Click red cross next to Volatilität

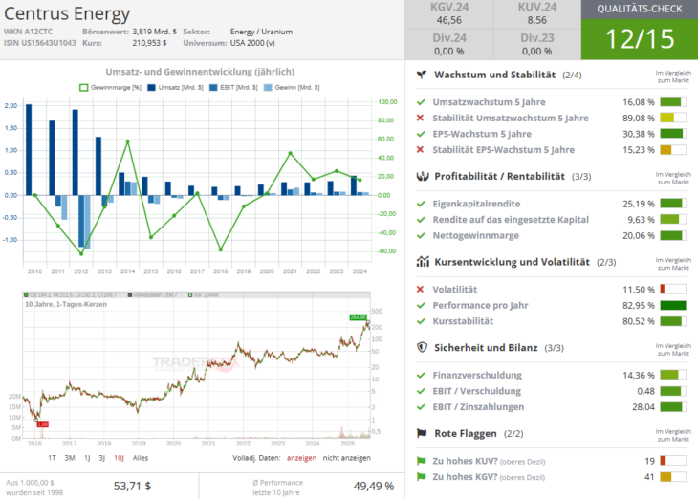420,290
